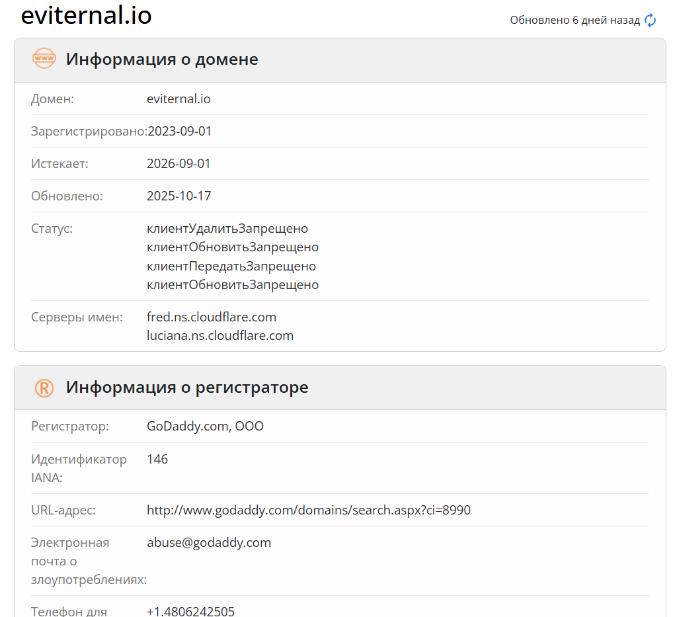The width and height of the screenshot is (673, 617).
Task: Click the blue refresh WHOIS data icon
Action: tap(651, 20)
